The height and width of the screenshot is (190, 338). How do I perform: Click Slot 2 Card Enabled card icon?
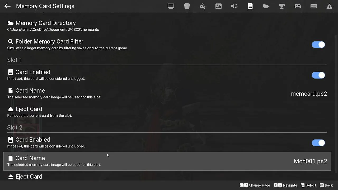coord(11,140)
